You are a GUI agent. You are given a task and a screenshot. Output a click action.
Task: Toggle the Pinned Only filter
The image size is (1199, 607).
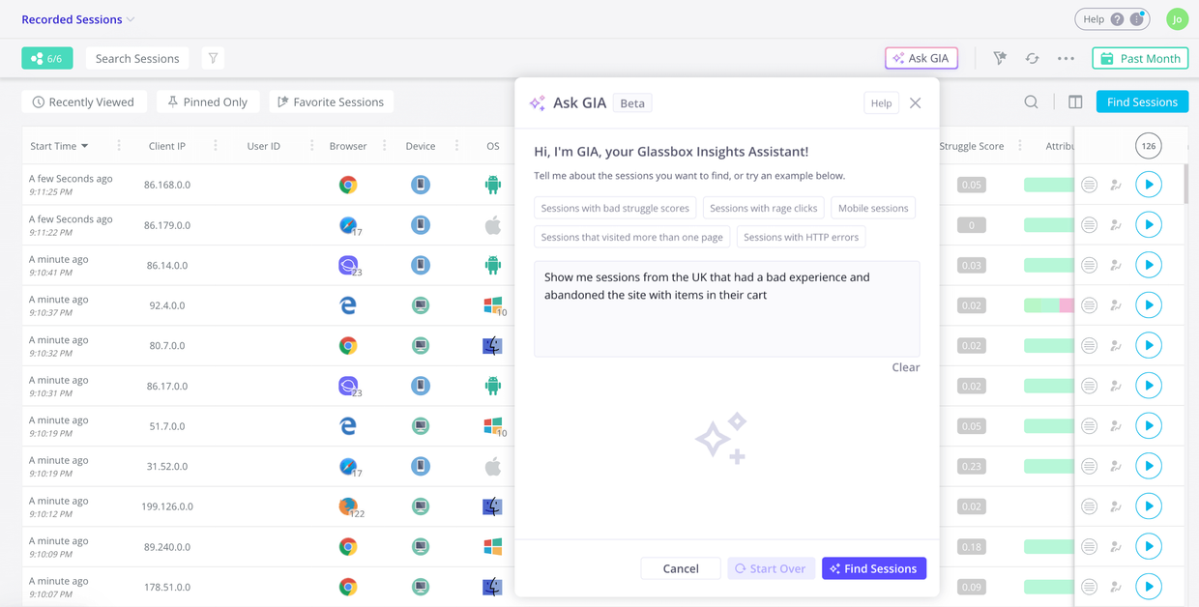tap(208, 101)
